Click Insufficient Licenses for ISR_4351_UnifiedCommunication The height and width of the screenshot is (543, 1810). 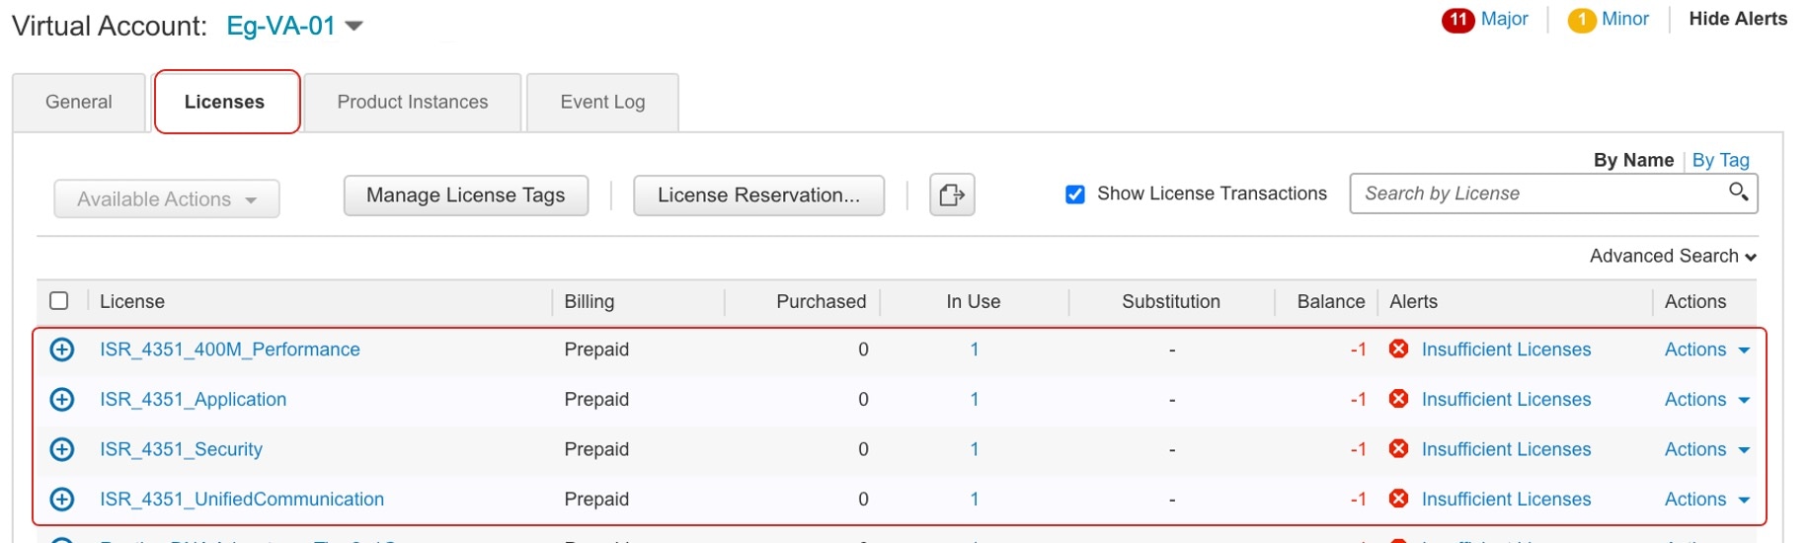coord(1507,500)
